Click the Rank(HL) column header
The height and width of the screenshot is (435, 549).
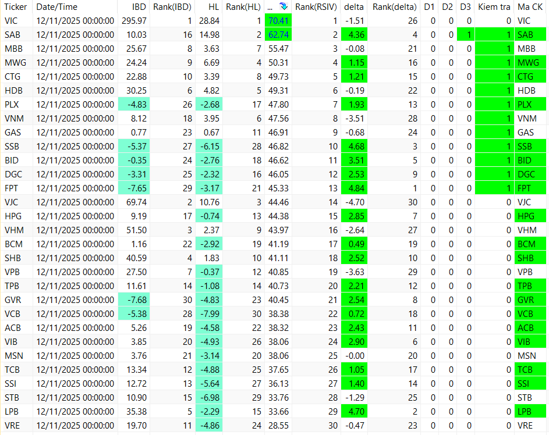(243, 6)
